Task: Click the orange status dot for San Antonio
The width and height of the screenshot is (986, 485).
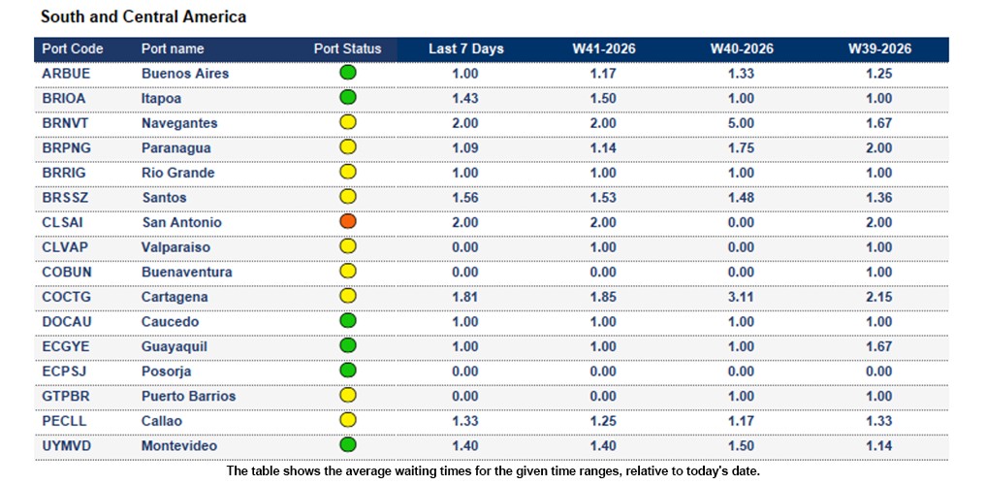Action: pos(348,221)
